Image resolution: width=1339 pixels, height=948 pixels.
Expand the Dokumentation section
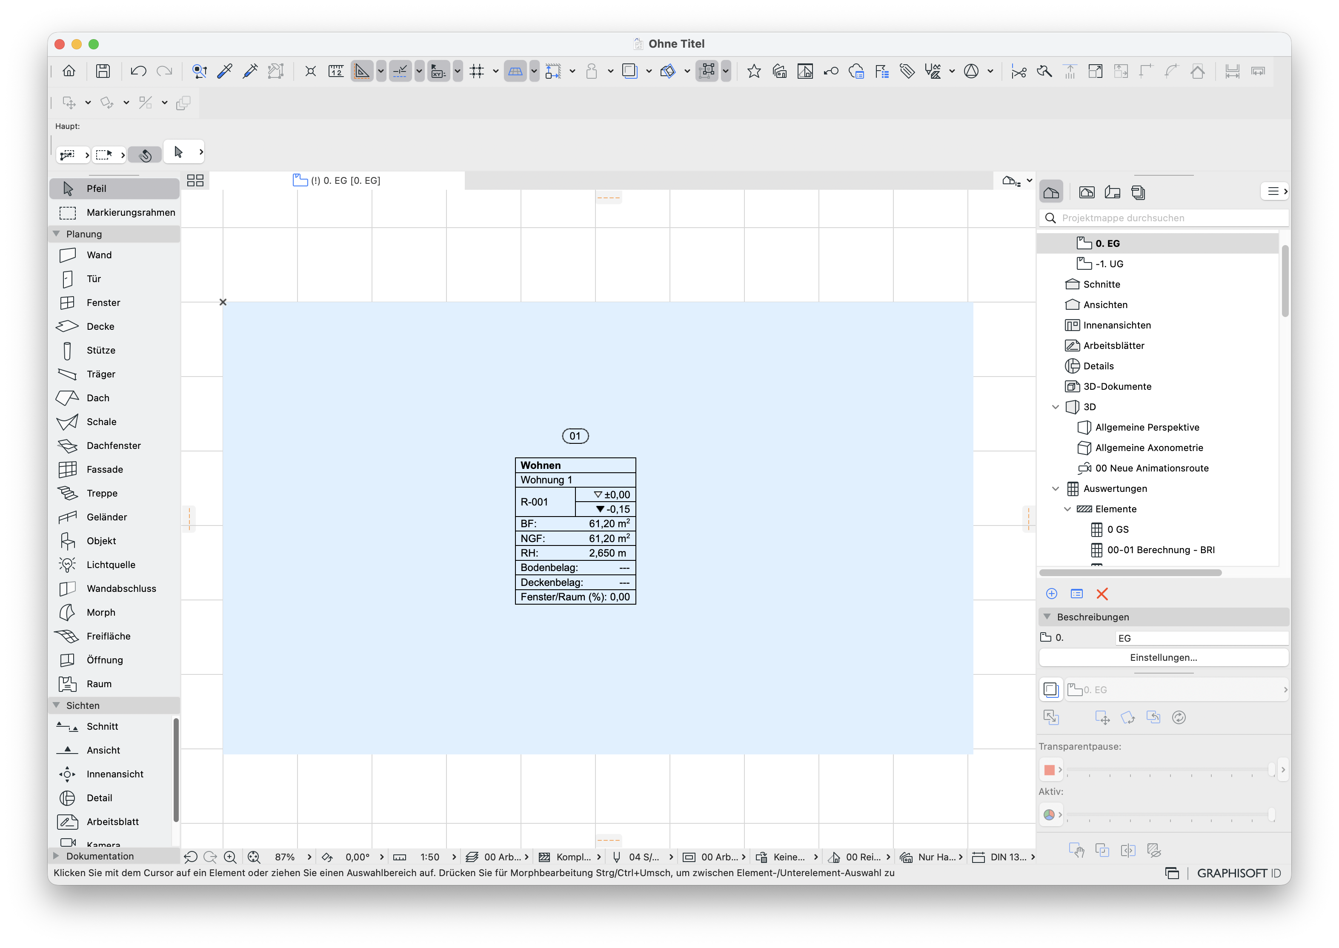tap(57, 856)
